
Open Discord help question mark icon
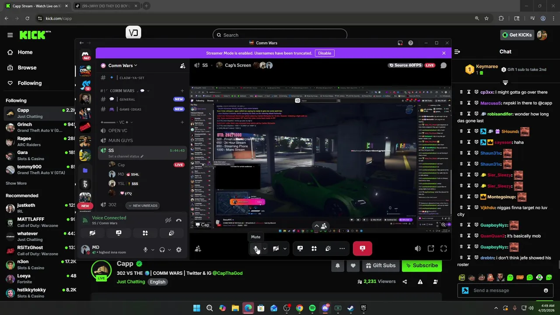click(410, 43)
